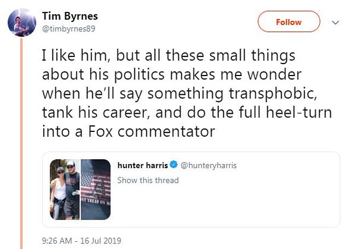The height and width of the screenshot is (249, 347).
Task: Open hunter harris's name in quoted tweet
Action: [141, 165]
